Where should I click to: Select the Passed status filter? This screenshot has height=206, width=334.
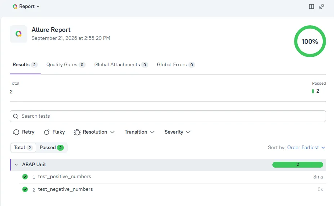point(52,148)
